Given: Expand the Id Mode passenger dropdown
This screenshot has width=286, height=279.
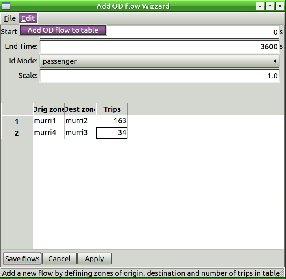Looking at the screenshot, I should click(x=159, y=61).
